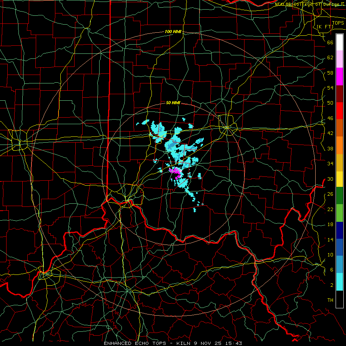Select the cyan legend swatch near label 2

click(x=339, y=282)
